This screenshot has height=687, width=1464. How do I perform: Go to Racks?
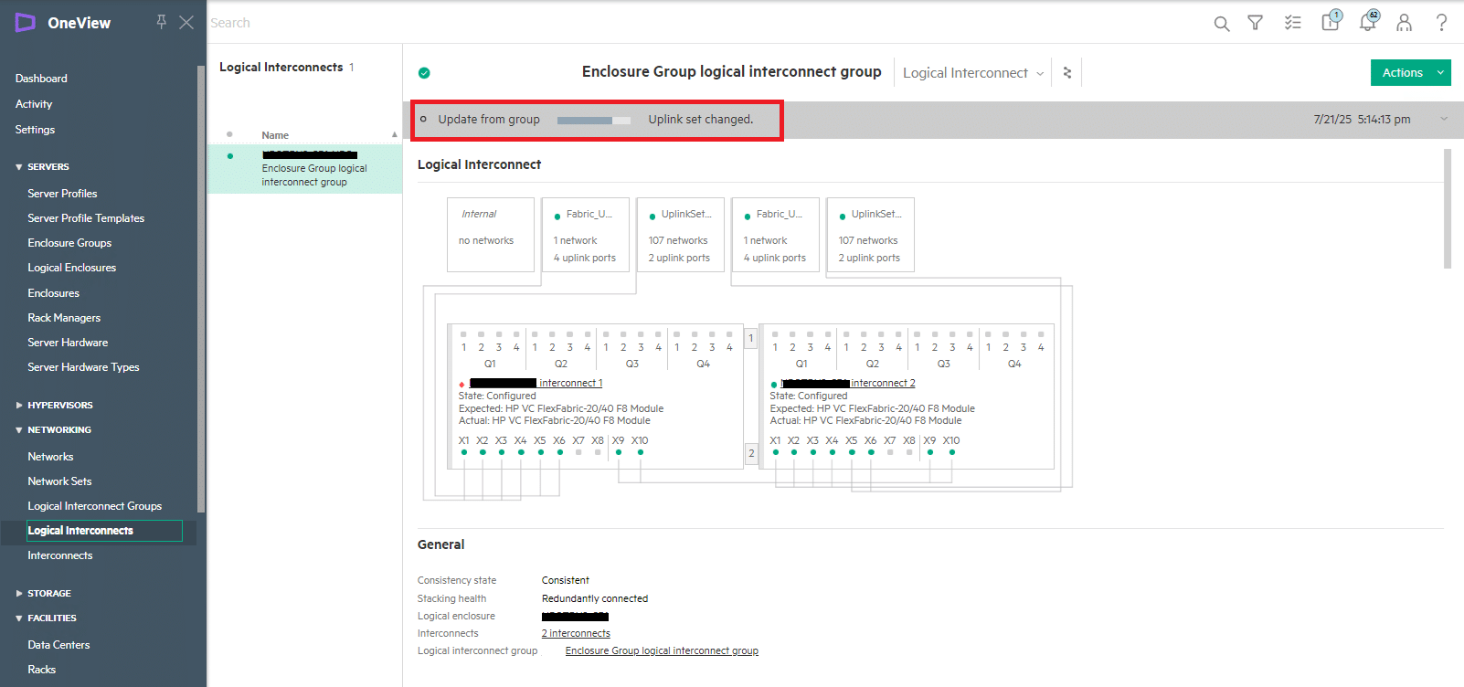click(41, 670)
